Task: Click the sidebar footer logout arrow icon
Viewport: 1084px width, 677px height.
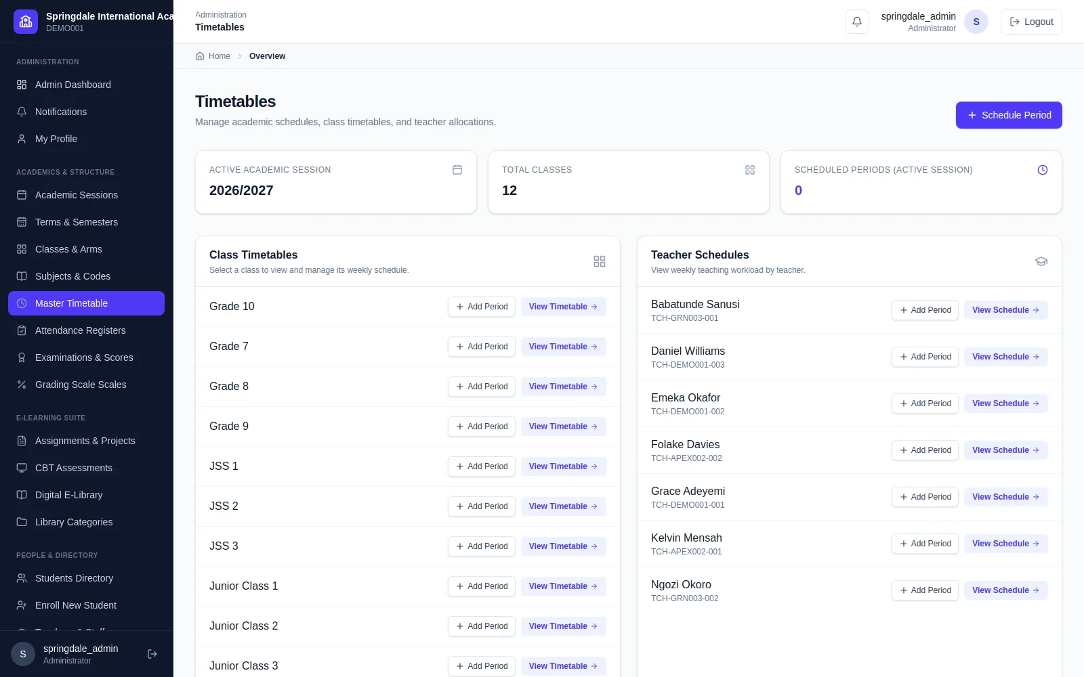Action: pos(152,654)
